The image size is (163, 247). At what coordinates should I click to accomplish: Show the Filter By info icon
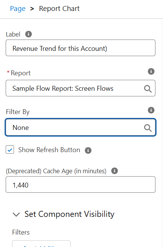coord(151,110)
